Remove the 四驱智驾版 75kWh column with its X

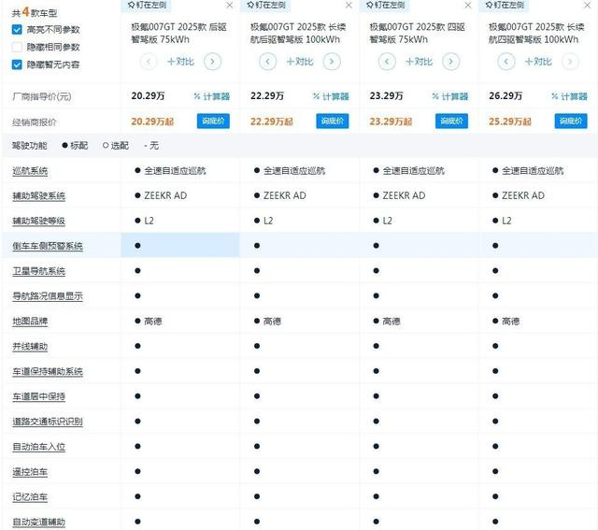coord(468,5)
